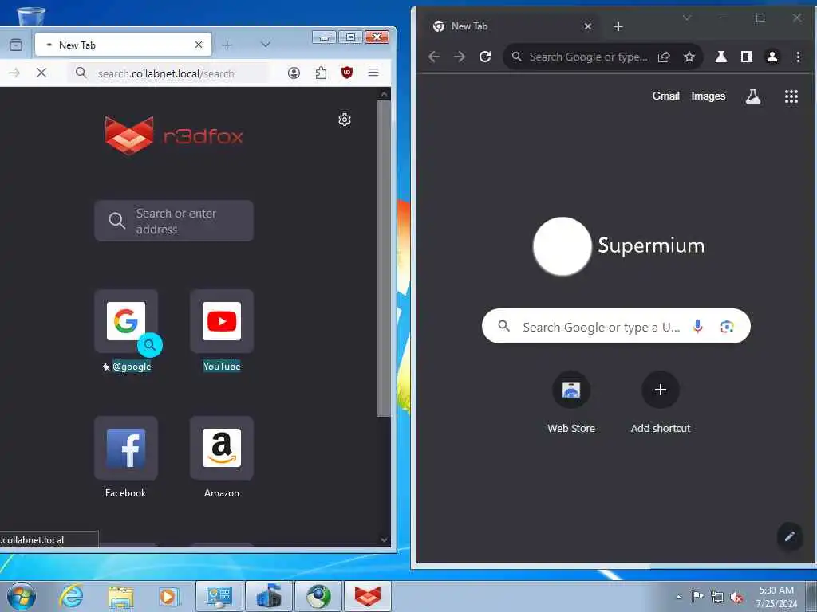
Task: Open the r3dfox hamburger menu
Action: point(373,73)
